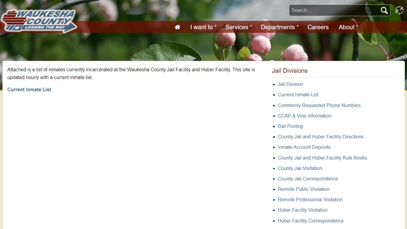
Task: Go to the Careers page
Action: pos(318,27)
